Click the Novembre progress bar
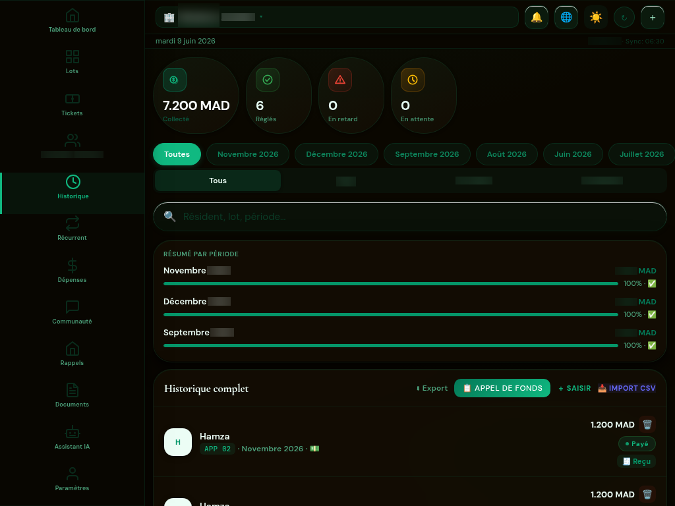The image size is (675, 506). [x=391, y=283]
